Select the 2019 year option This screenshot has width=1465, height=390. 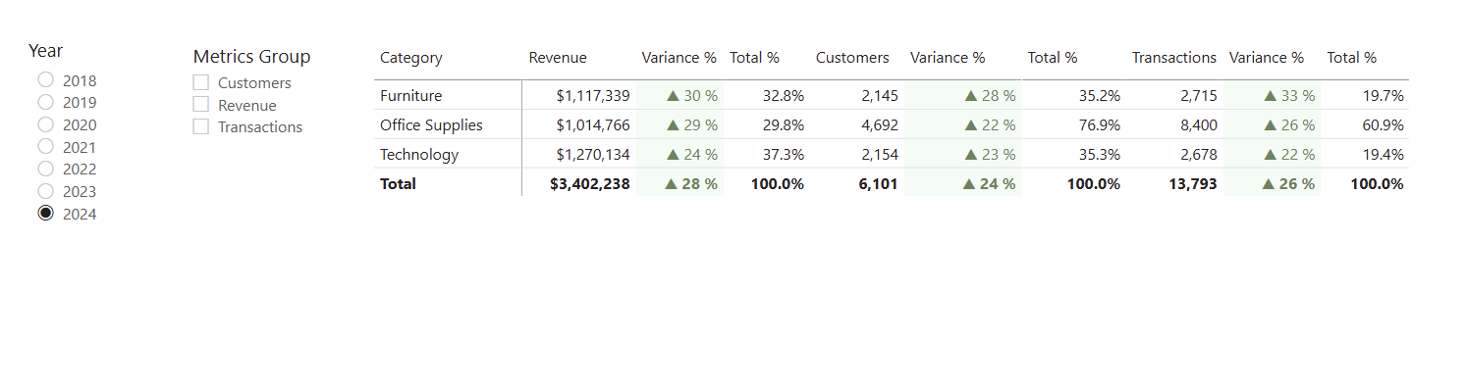click(x=45, y=101)
